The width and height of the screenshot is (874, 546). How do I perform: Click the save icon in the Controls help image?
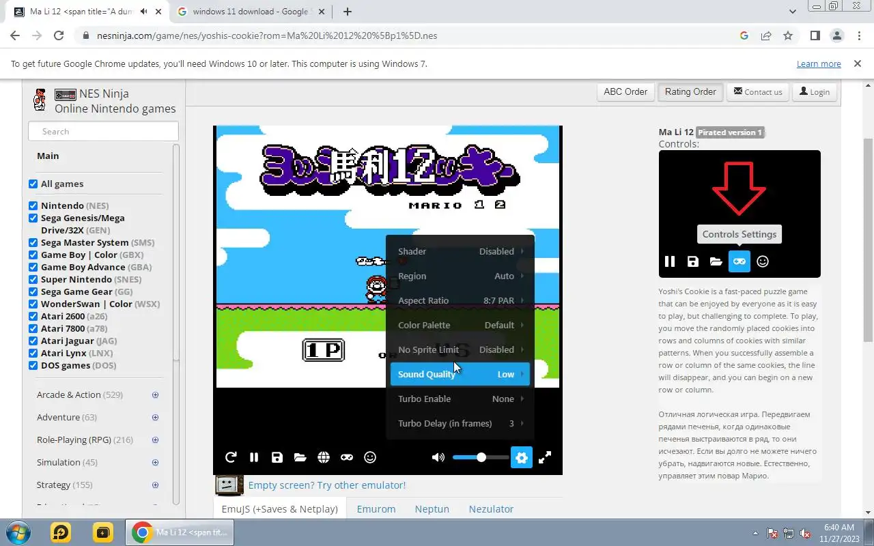tap(693, 261)
